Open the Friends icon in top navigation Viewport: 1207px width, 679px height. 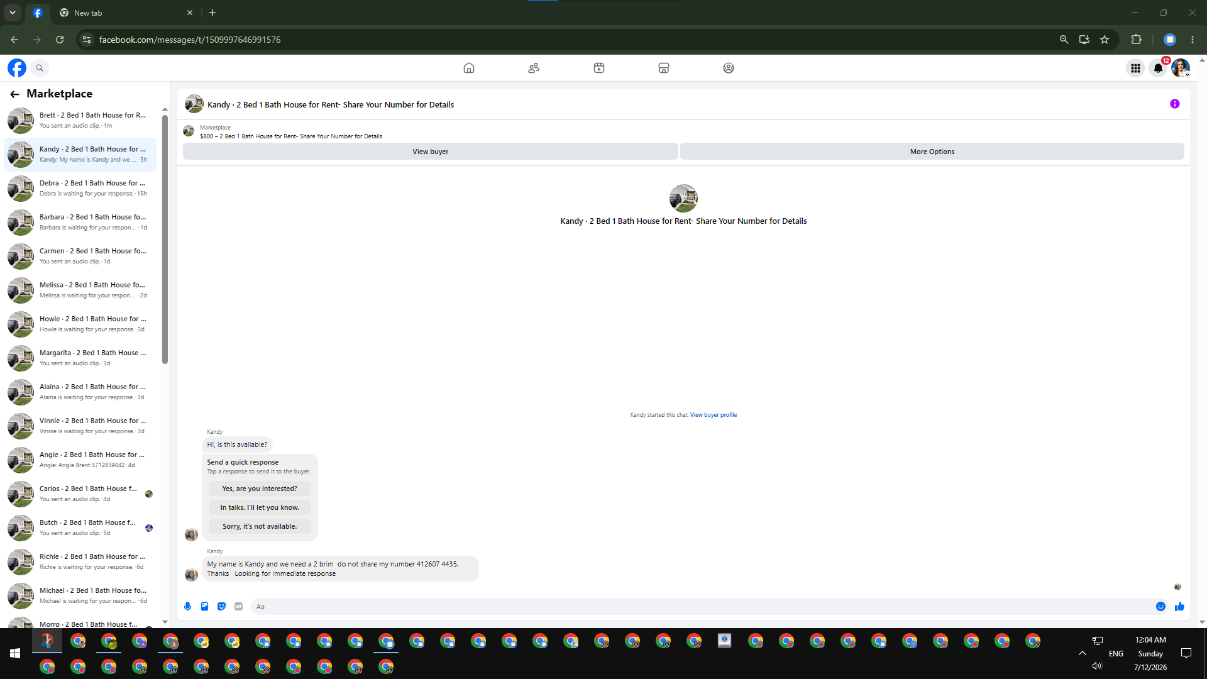pyautogui.click(x=534, y=68)
